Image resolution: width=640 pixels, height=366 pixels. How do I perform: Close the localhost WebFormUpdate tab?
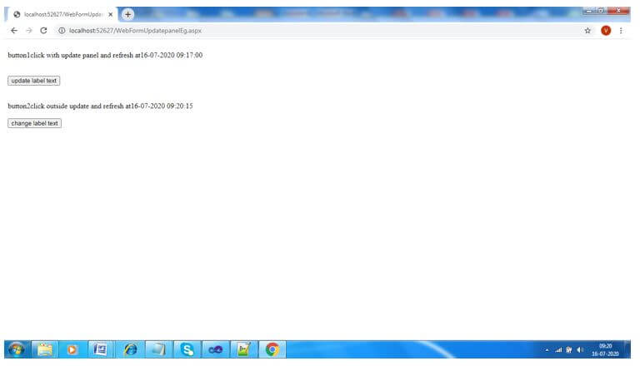pos(110,14)
